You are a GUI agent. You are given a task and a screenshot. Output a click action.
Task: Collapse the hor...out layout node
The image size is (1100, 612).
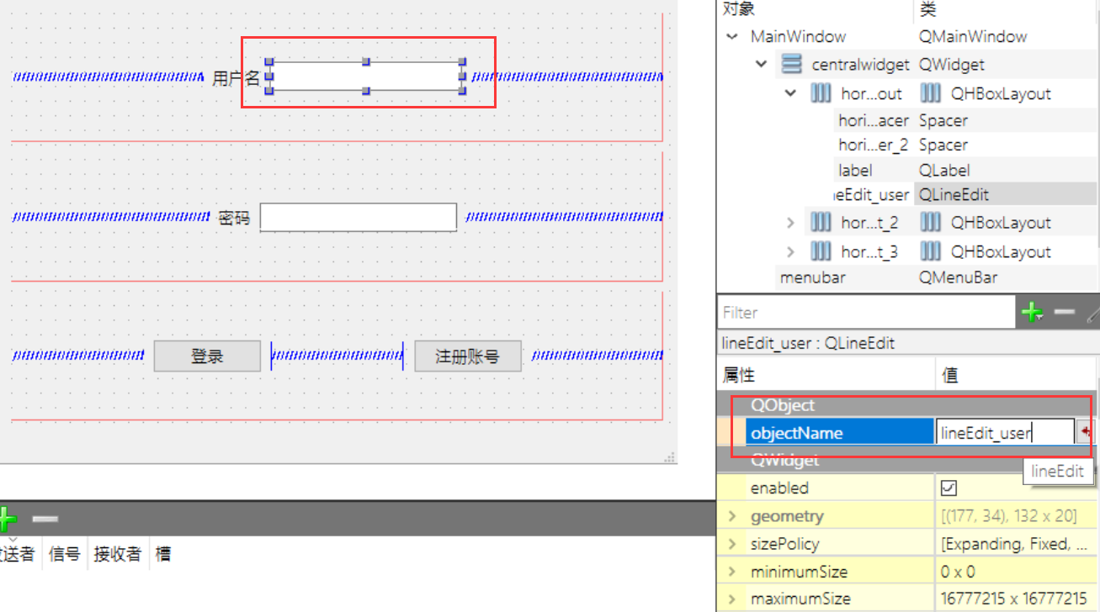(x=790, y=93)
